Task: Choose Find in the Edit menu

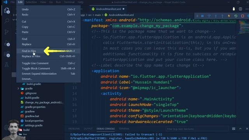Action: (48, 39)
